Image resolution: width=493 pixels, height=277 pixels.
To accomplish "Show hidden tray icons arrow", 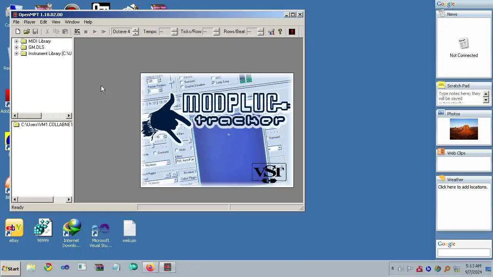I will (392, 269).
